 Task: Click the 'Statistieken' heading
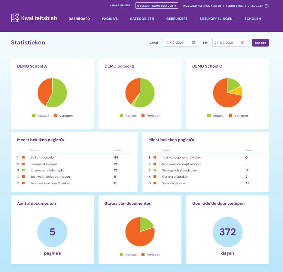pos(28,42)
